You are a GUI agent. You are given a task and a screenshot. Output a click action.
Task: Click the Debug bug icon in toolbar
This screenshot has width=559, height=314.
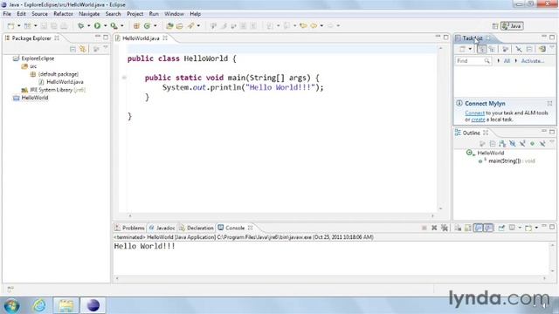click(81, 25)
